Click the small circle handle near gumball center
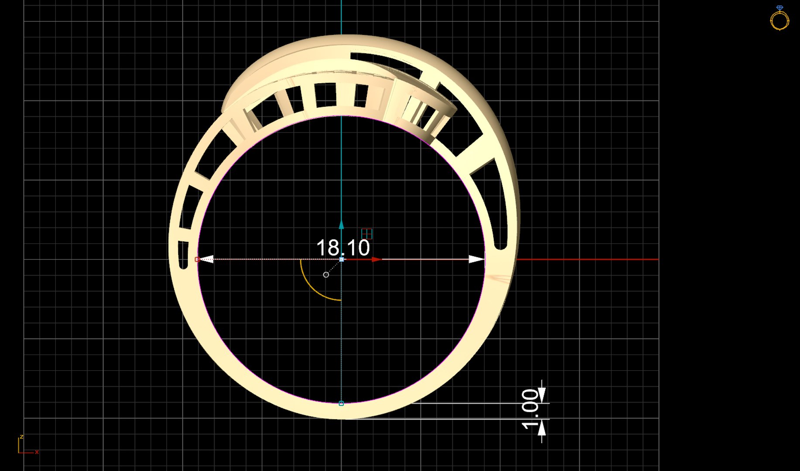The height and width of the screenshot is (471, 800). pos(326,275)
